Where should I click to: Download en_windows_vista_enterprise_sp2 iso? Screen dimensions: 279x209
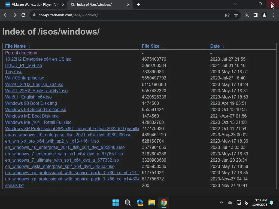coord(60,166)
